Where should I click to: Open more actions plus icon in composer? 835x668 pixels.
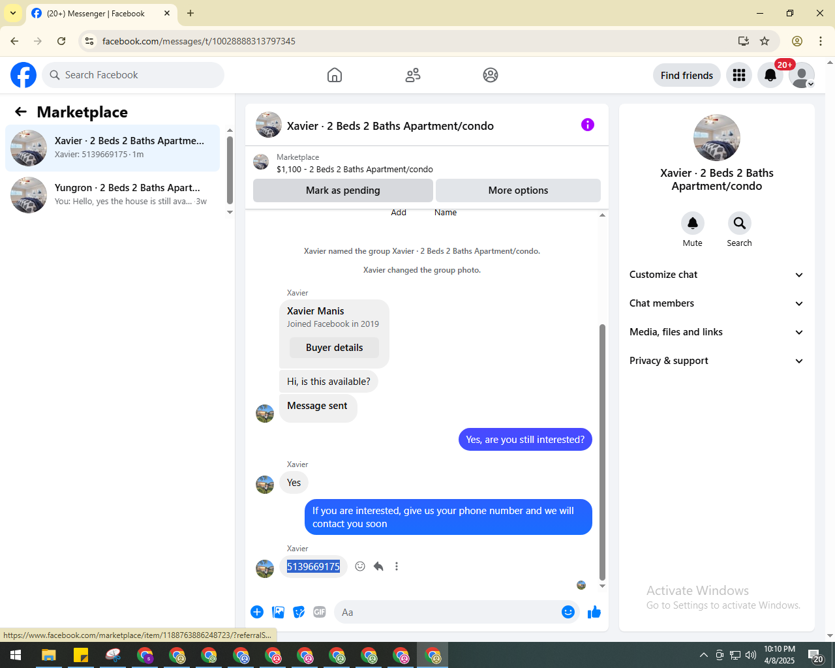click(x=257, y=612)
